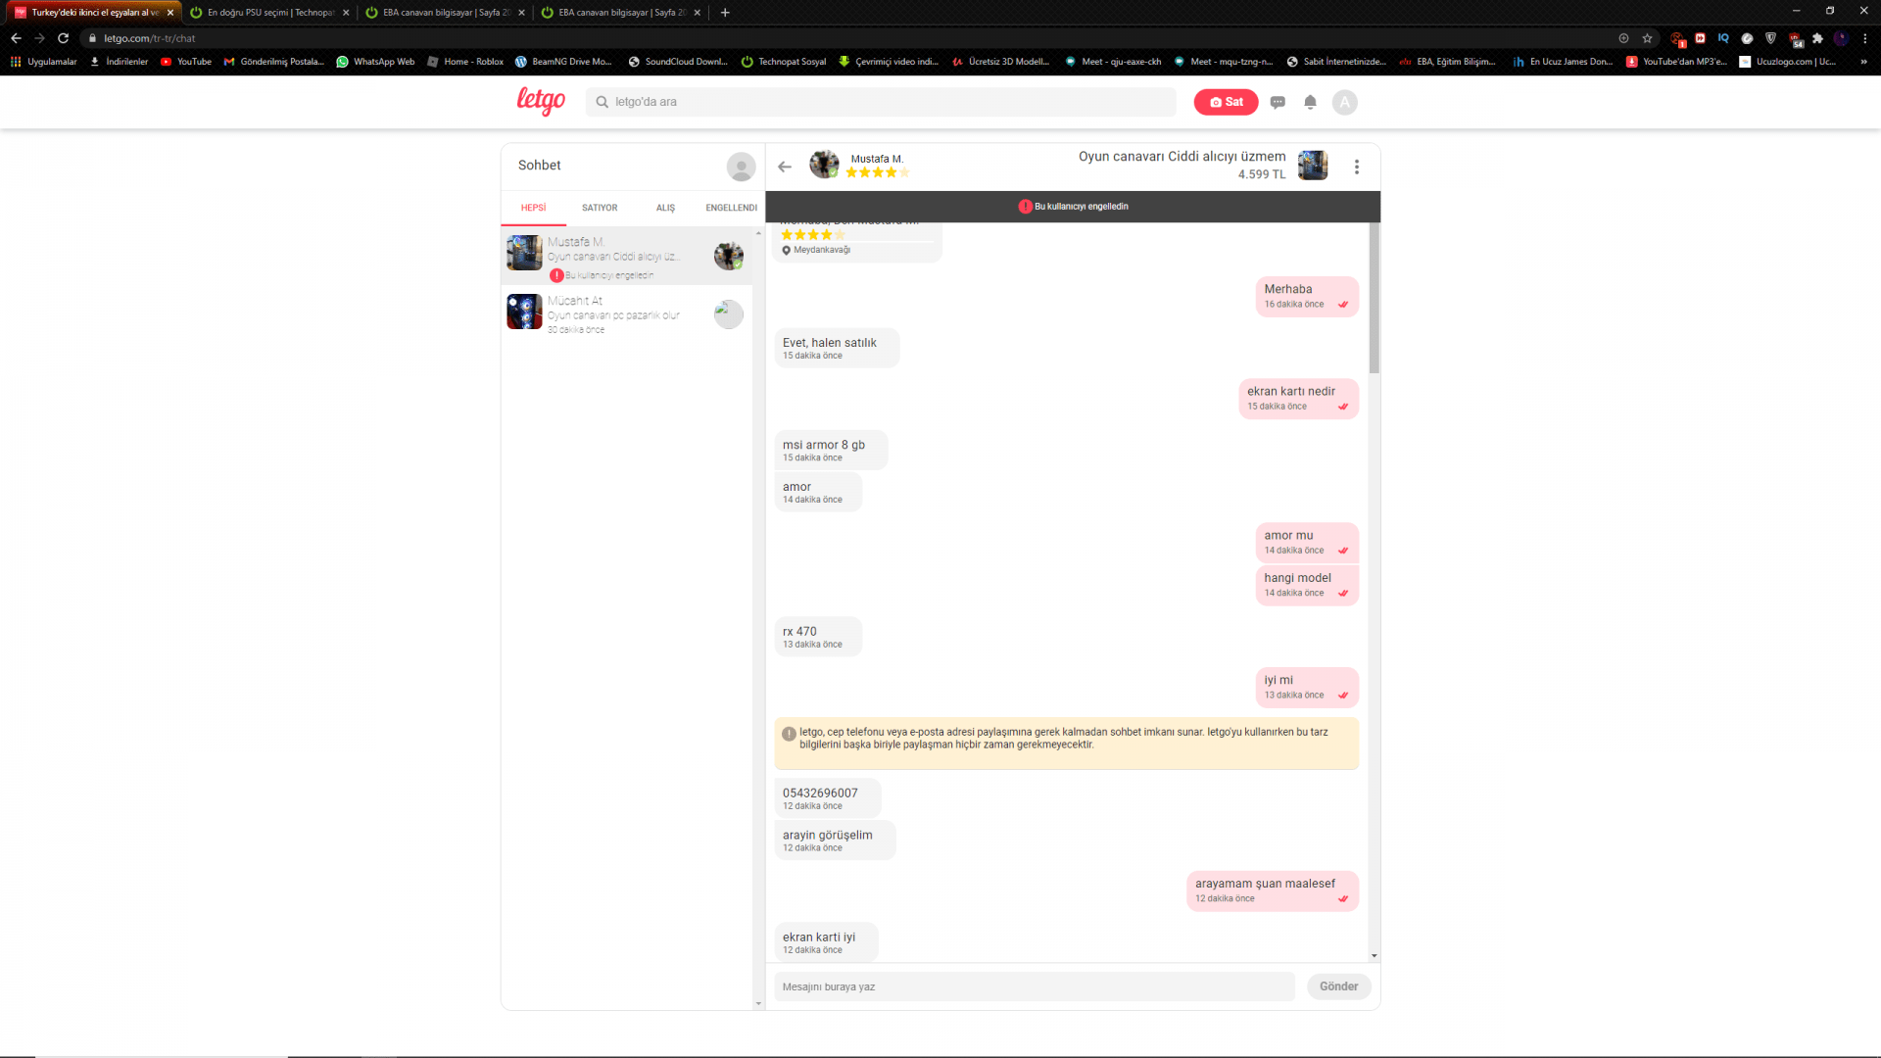Reload the page with the refresh icon
The height and width of the screenshot is (1058, 1881).
[64, 38]
